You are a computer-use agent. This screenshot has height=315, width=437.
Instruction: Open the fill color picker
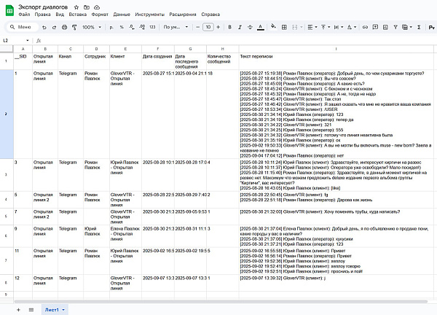point(273,26)
